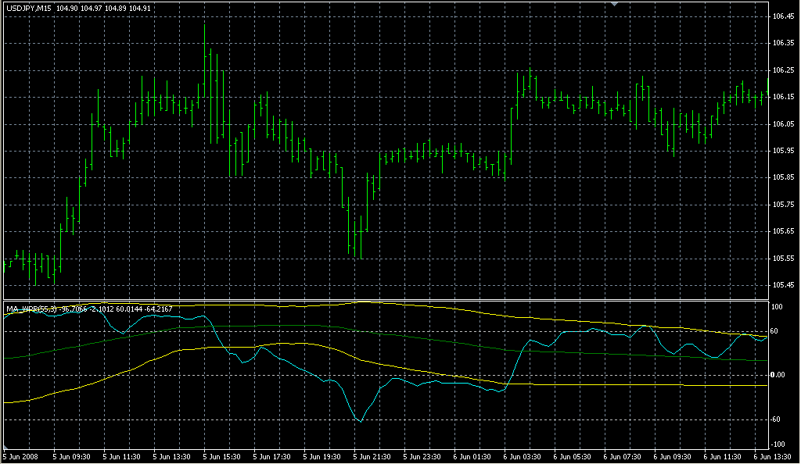The height and width of the screenshot is (464, 801).
Task: Click the 106.05 price scale label
Action: click(783, 124)
